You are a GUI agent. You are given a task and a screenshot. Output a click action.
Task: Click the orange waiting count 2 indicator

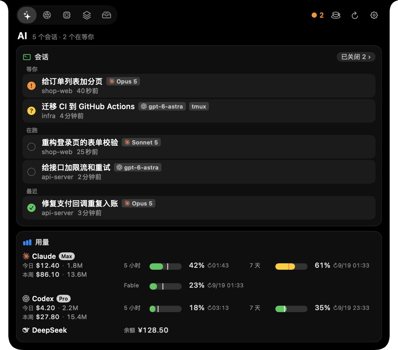point(318,15)
